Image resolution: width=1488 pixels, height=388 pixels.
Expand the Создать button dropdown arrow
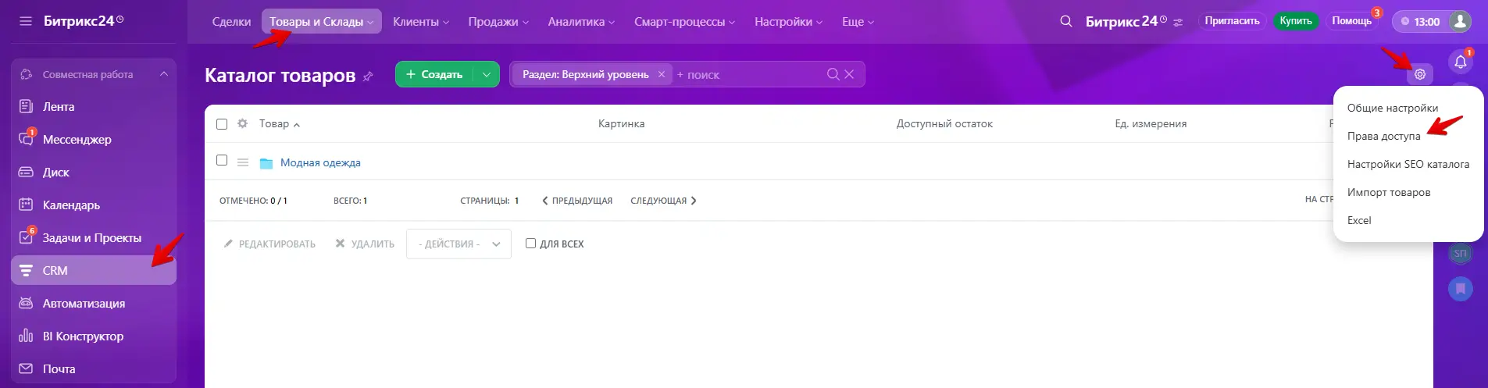(x=486, y=74)
